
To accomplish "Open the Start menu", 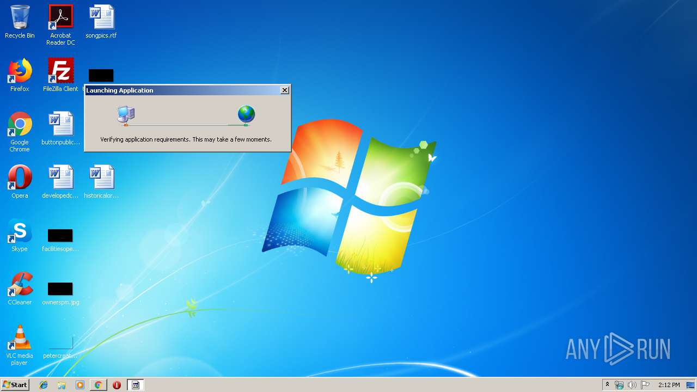I will 15,385.
